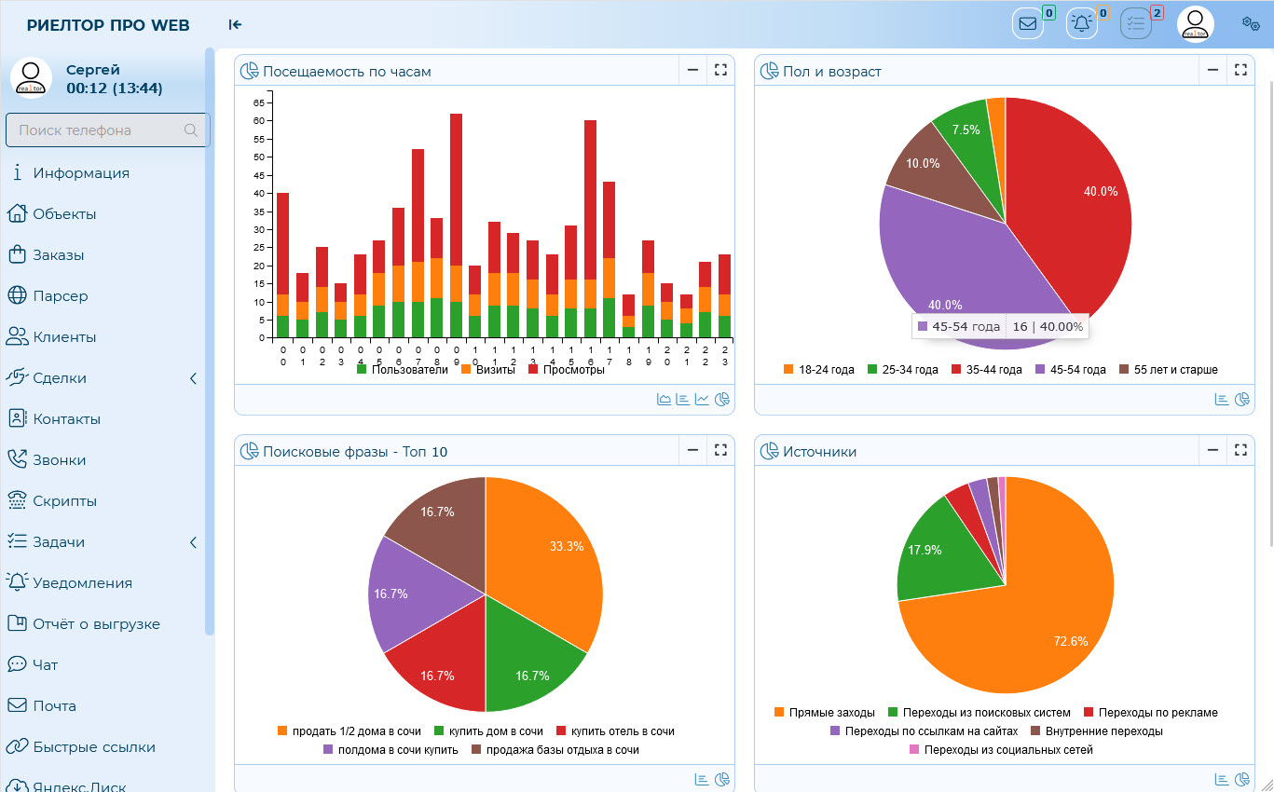This screenshot has width=1274, height=792.
Task: Click the user avatar in the top bar
Action: point(1195,25)
